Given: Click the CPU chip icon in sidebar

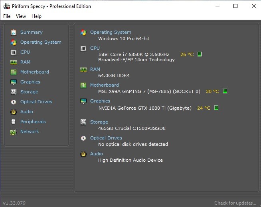Looking at the screenshot, I should point(14,52).
